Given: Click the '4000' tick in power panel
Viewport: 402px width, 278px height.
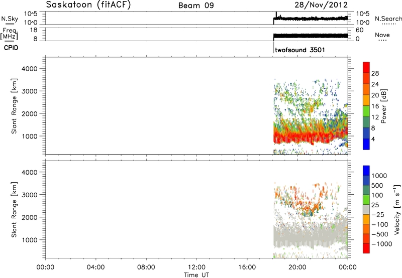Looking at the screenshot, I should (30, 69).
